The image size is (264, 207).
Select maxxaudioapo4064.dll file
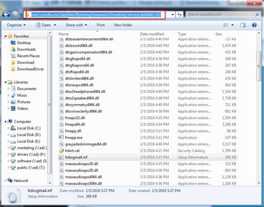coord(84,177)
